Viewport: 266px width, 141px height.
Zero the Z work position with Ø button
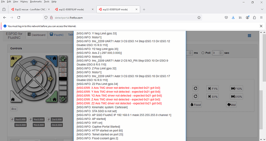[x=49, y=119]
